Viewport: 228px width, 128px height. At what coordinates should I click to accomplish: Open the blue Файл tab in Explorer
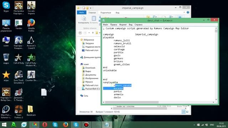[82, 12]
